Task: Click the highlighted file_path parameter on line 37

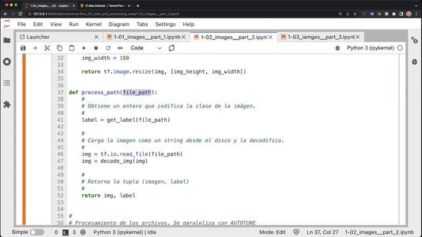Action: (x=137, y=92)
